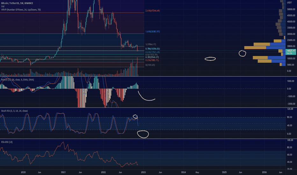This screenshot has height=175, width=297.
Task: Click the 1.618(30383.97) Fibonacci label
Action: (152, 31)
